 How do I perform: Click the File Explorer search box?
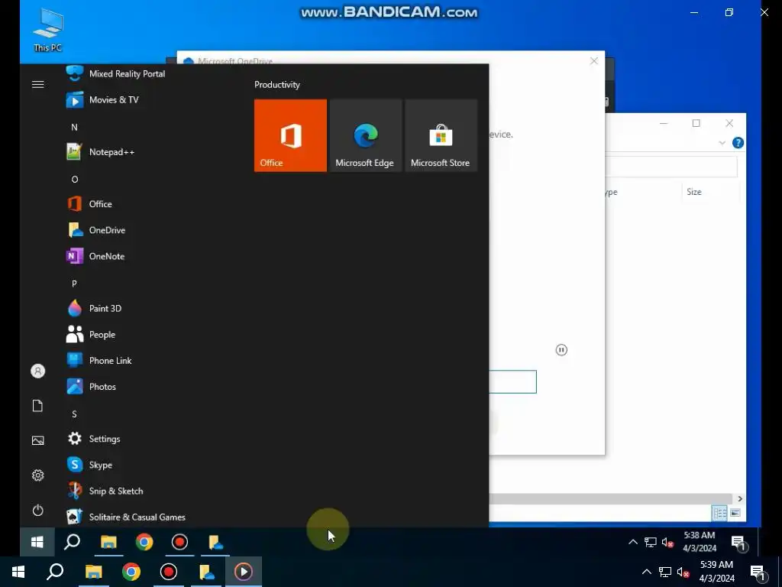[671, 167]
